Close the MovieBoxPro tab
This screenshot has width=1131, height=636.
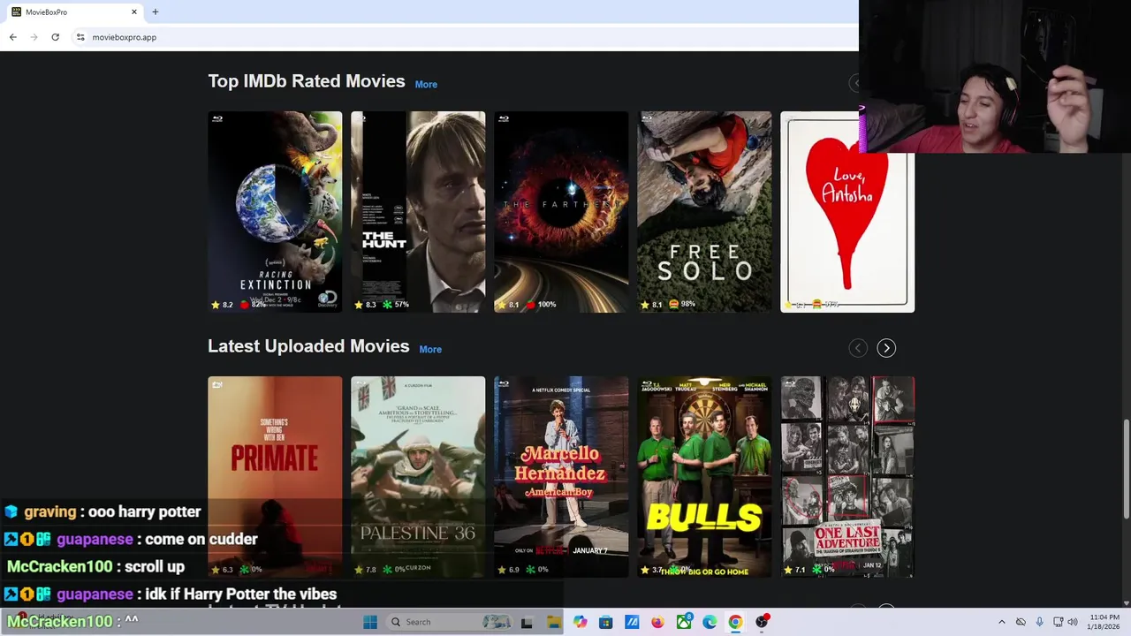134,12
